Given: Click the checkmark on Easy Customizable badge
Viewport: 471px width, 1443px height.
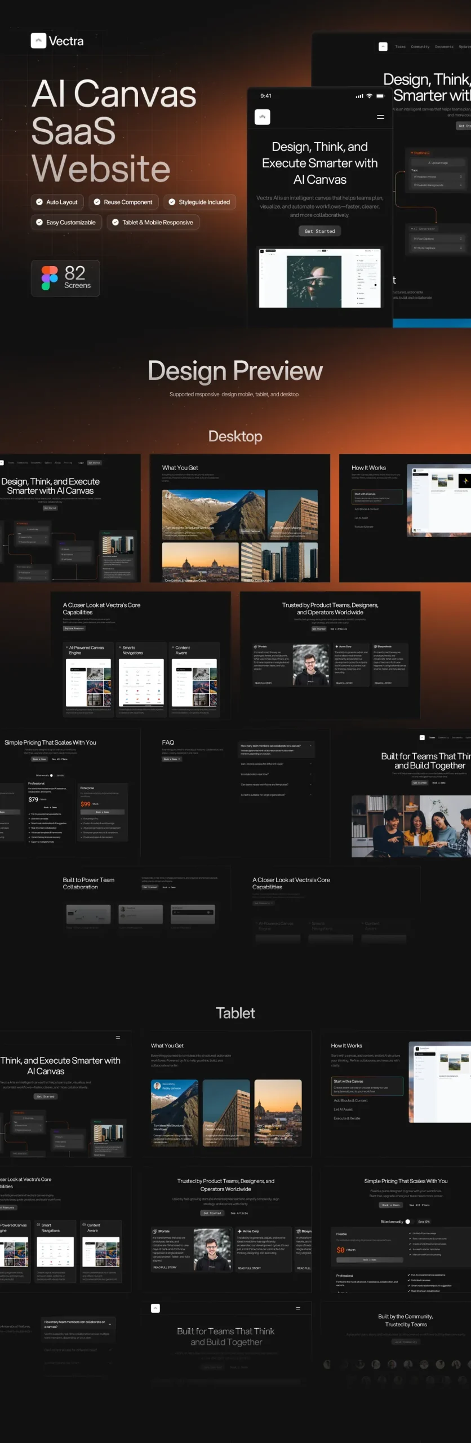Looking at the screenshot, I should (39, 223).
